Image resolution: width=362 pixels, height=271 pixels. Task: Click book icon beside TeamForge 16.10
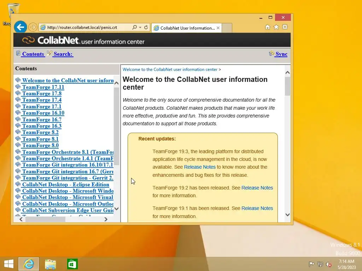18,113
